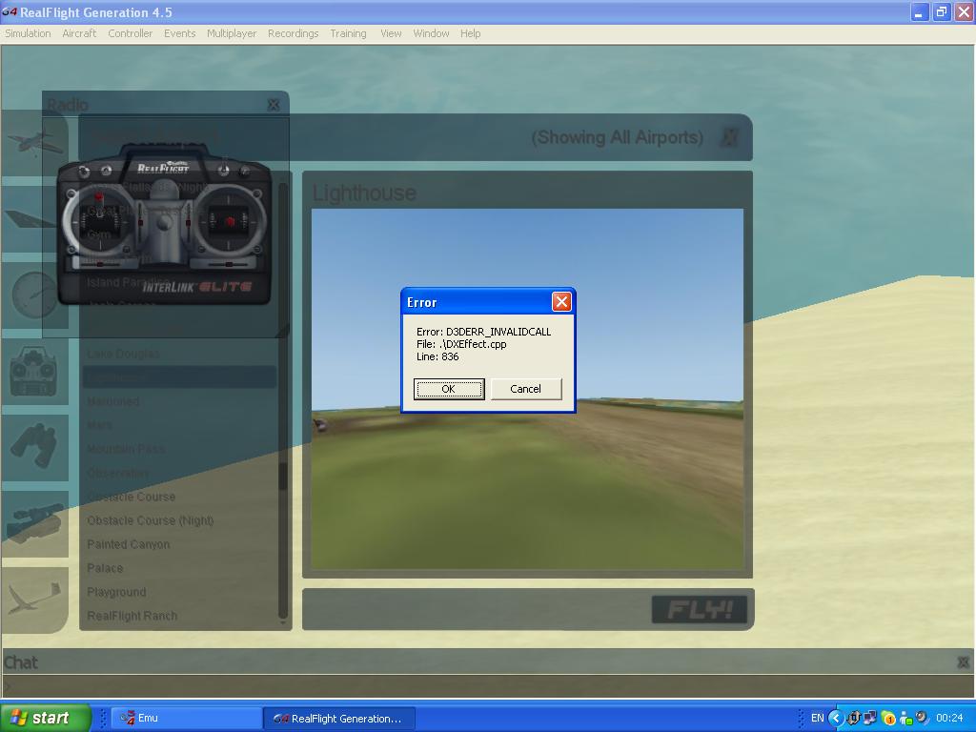Select Lake Douglas in the airport list

(123, 354)
